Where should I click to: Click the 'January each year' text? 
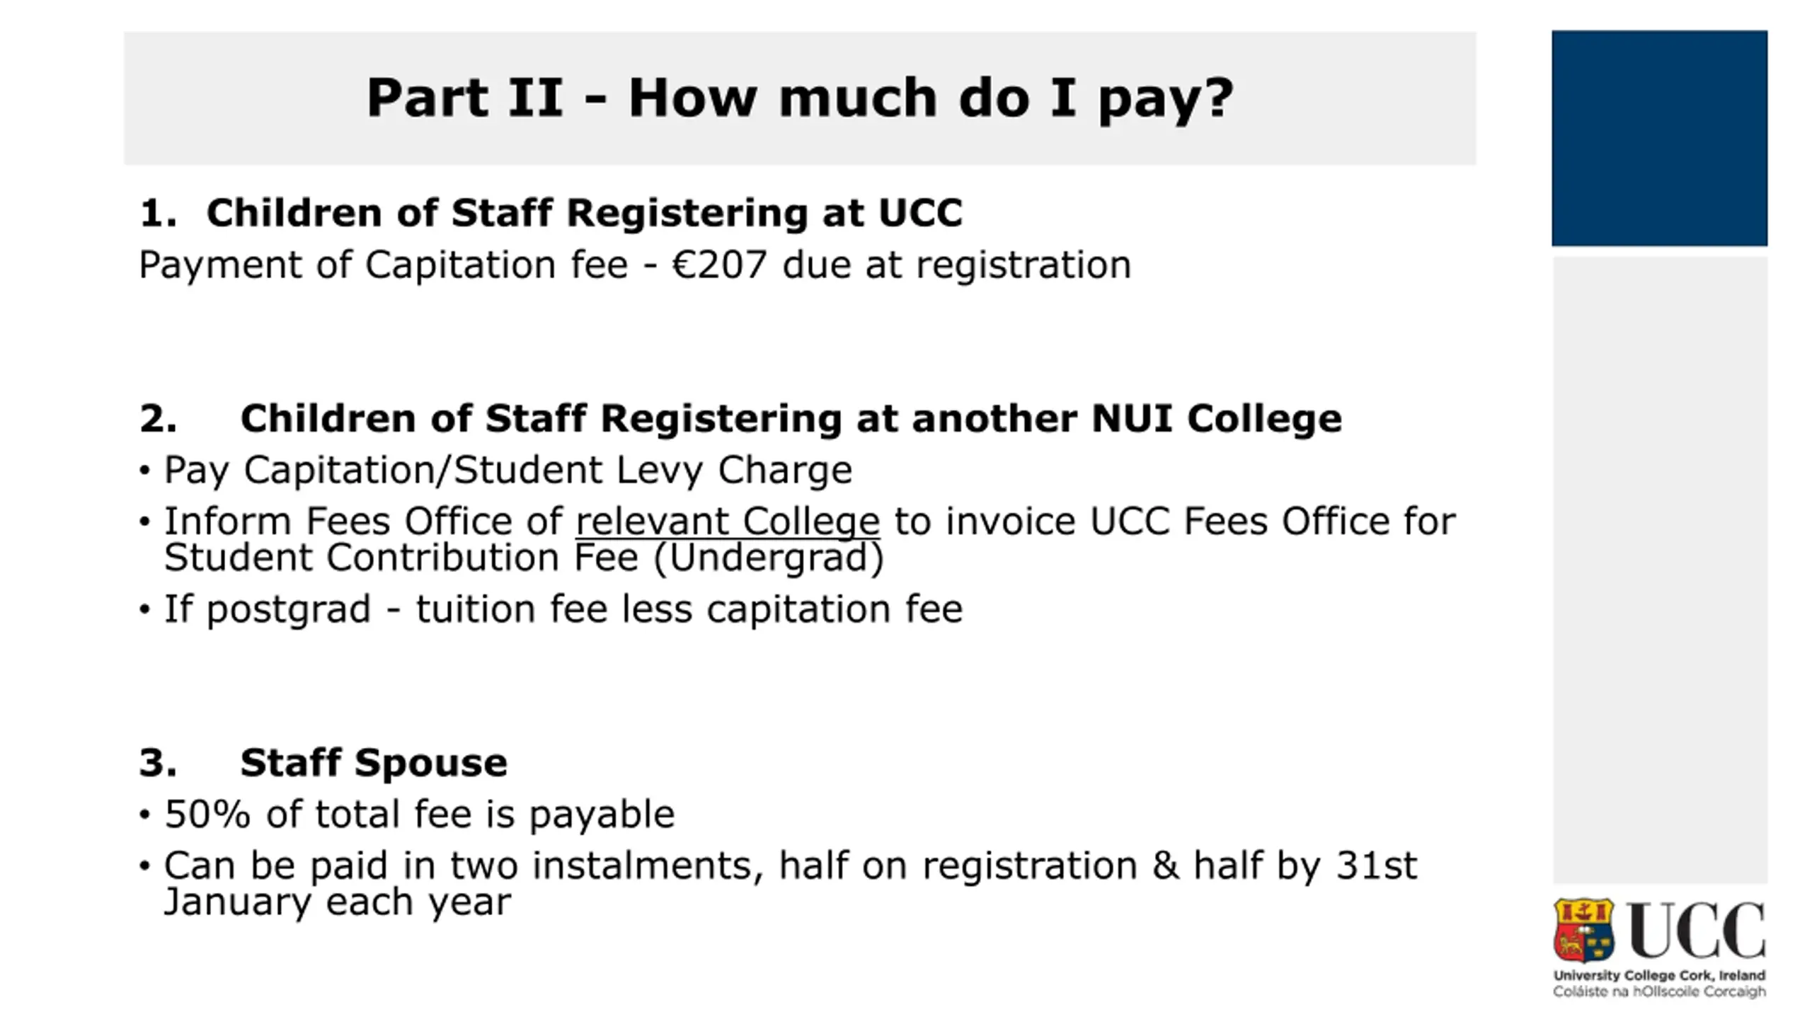(337, 902)
